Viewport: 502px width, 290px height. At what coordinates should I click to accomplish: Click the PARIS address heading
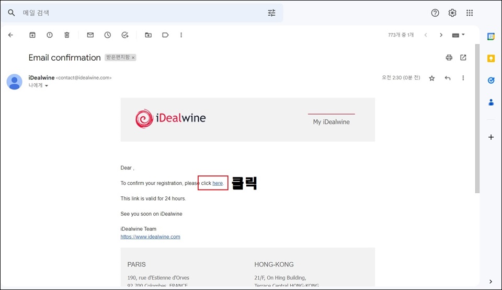(x=136, y=264)
